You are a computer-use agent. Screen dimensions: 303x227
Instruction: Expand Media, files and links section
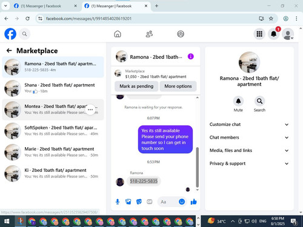(x=249, y=151)
